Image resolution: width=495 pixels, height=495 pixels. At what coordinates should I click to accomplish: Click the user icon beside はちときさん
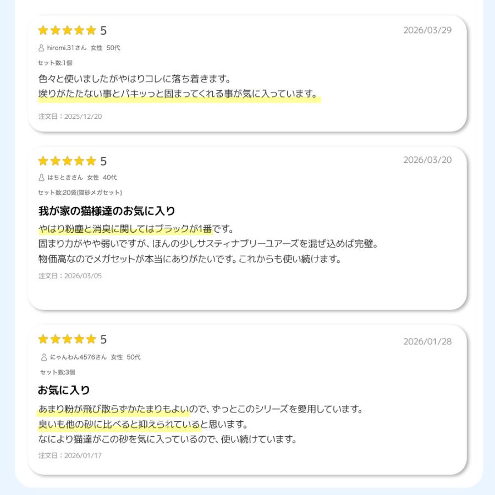(x=41, y=178)
